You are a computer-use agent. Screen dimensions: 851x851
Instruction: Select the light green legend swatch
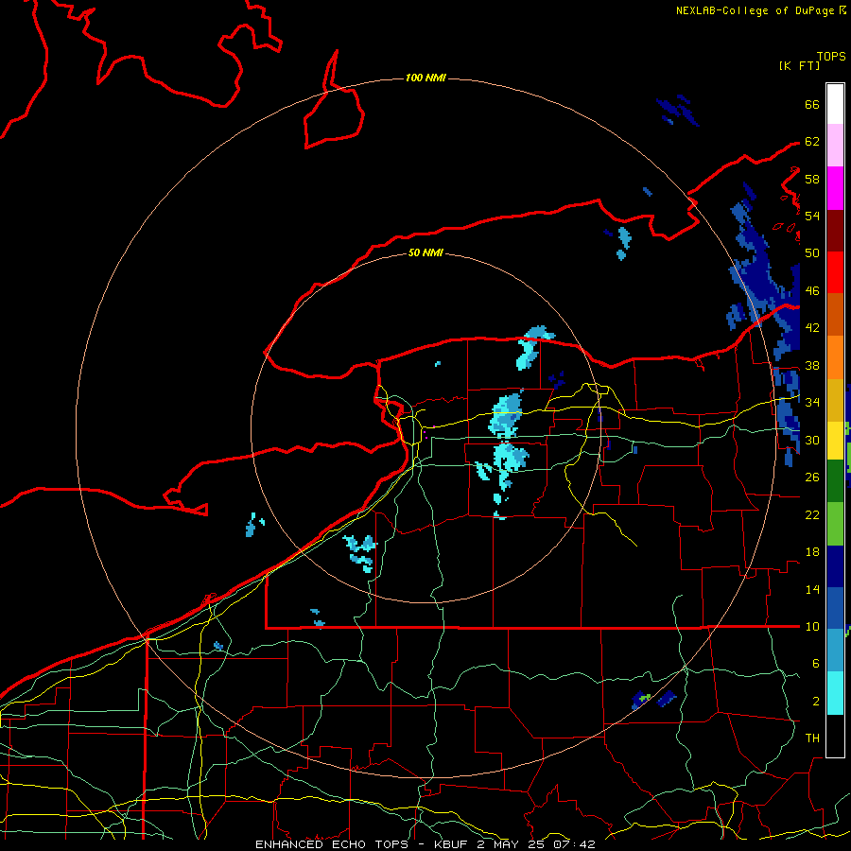tap(835, 524)
